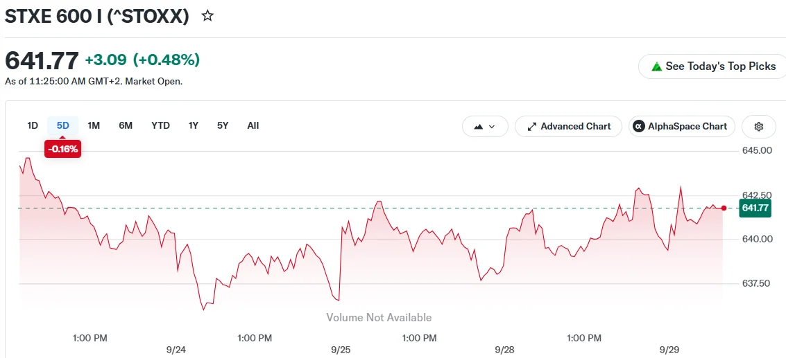Switch to 1Y time range
The height and width of the screenshot is (358, 786).
click(194, 125)
